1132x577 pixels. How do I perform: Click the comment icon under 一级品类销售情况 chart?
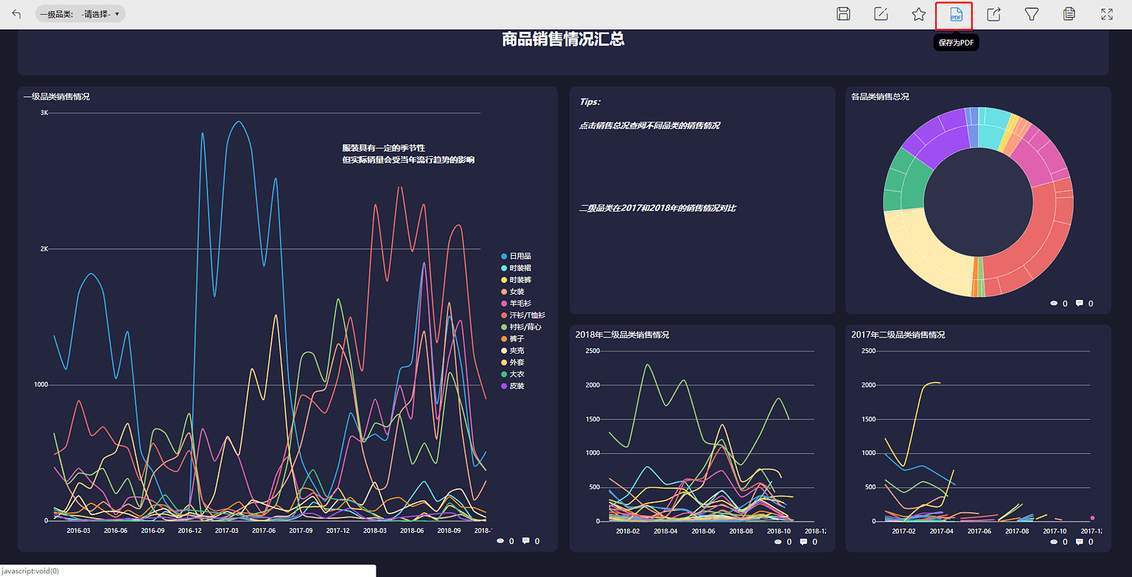[525, 541]
